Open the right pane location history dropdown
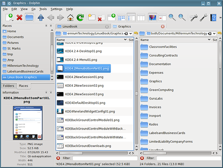This screenshot has width=223, height=168. click(x=214, y=34)
